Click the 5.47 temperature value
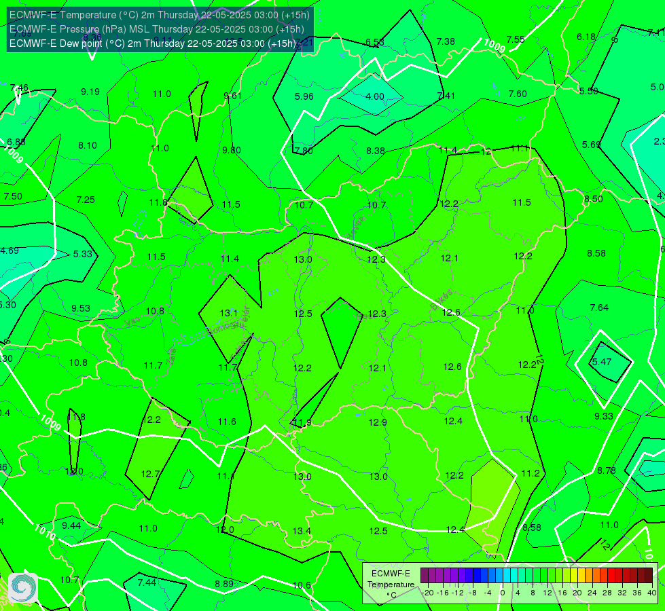Image resolution: width=665 pixels, height=611 pixels. pos(602,362)
